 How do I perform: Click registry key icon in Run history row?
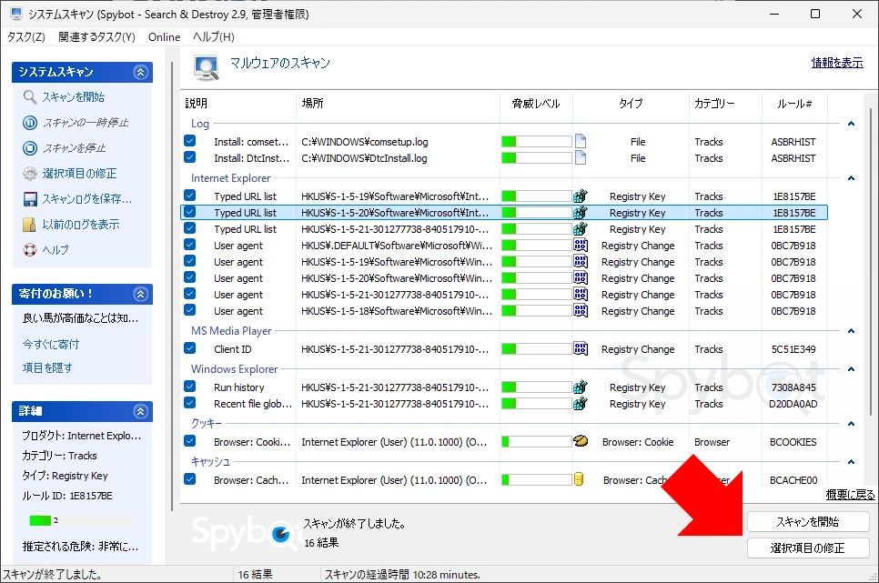tap(581, 387)
